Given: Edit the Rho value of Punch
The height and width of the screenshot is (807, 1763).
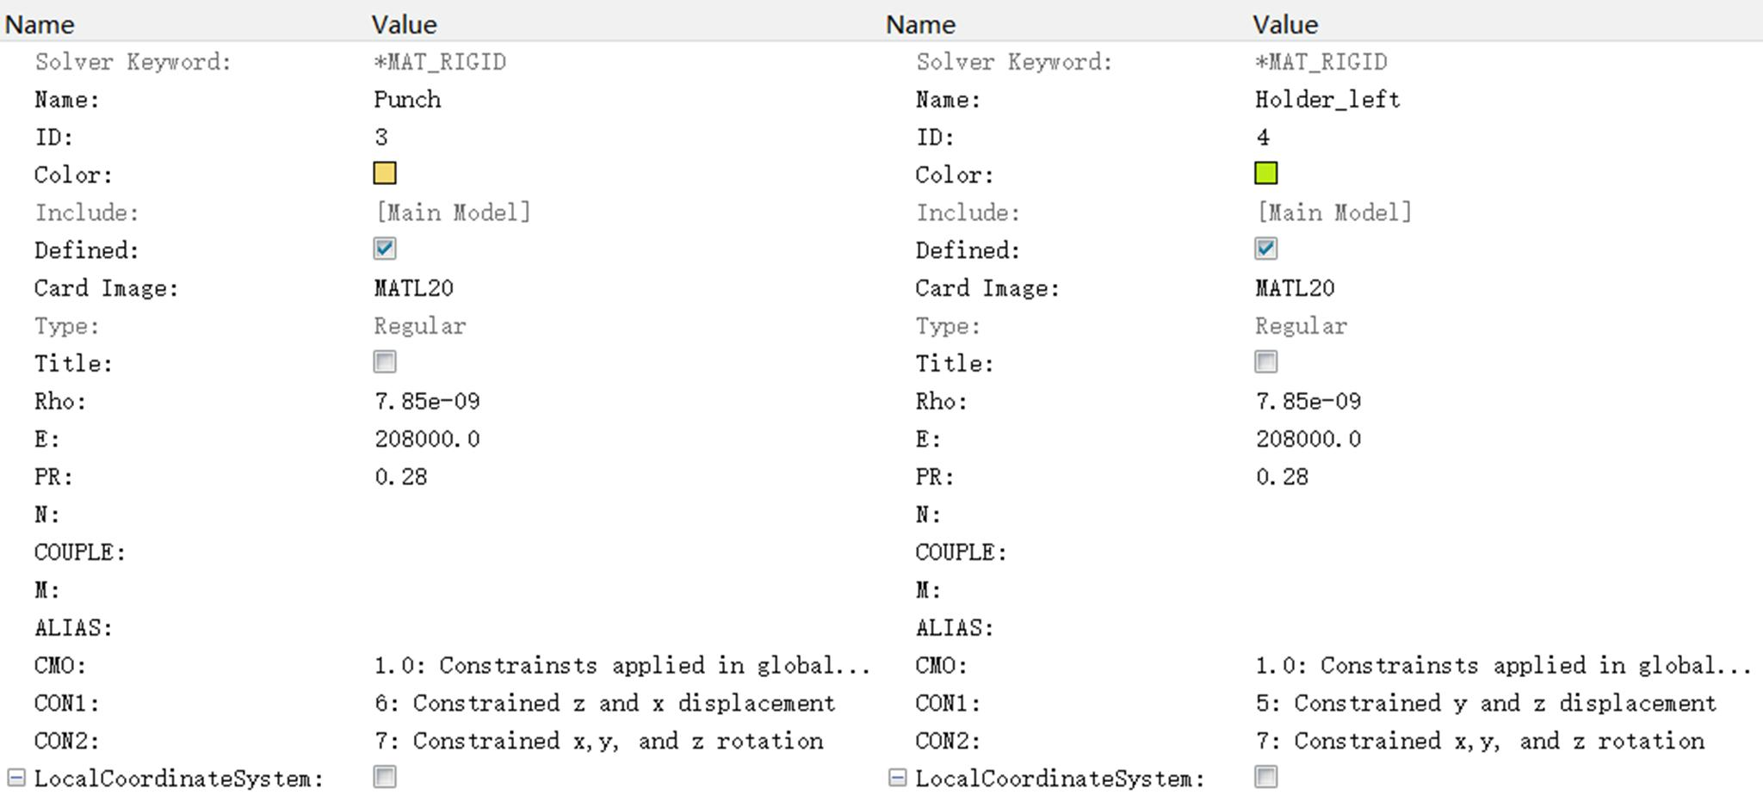Looking at the screenshot, I should click(427, 401).
